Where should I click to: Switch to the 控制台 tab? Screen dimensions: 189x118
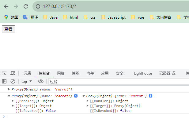coord(44,73)
